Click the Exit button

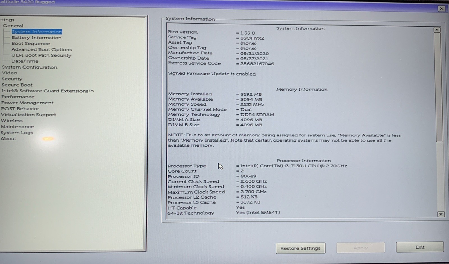point(420,247)
